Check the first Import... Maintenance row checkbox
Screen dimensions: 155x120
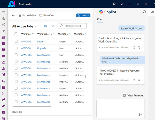click(x=16, y=75)
